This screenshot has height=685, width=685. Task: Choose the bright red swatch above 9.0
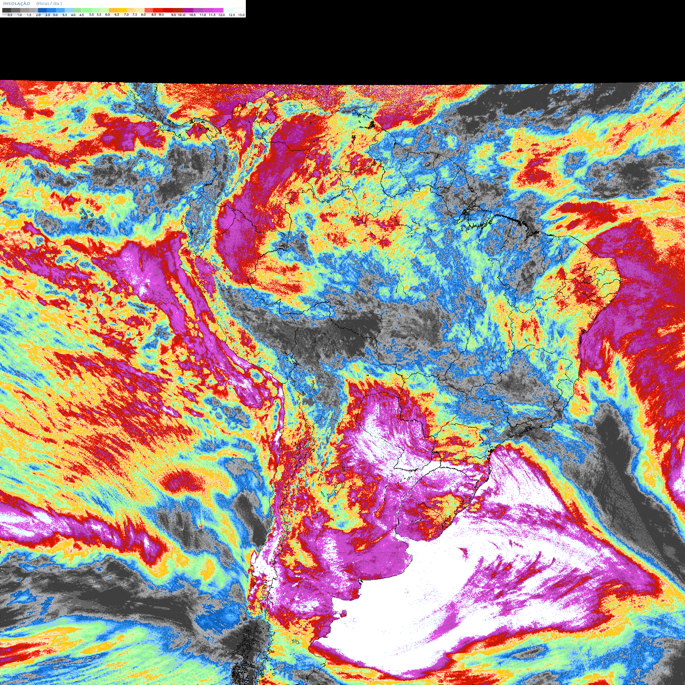tap(158, 10)
